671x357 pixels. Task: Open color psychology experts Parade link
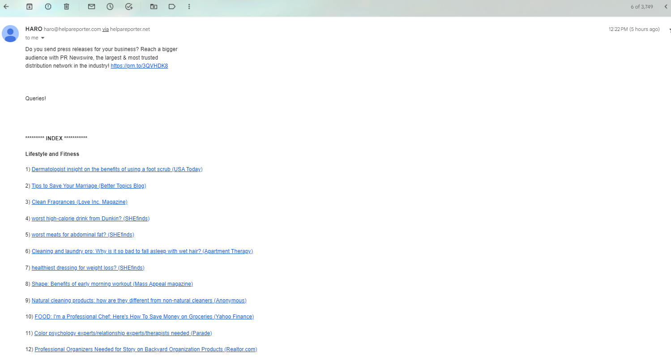(x=123, y=333)
